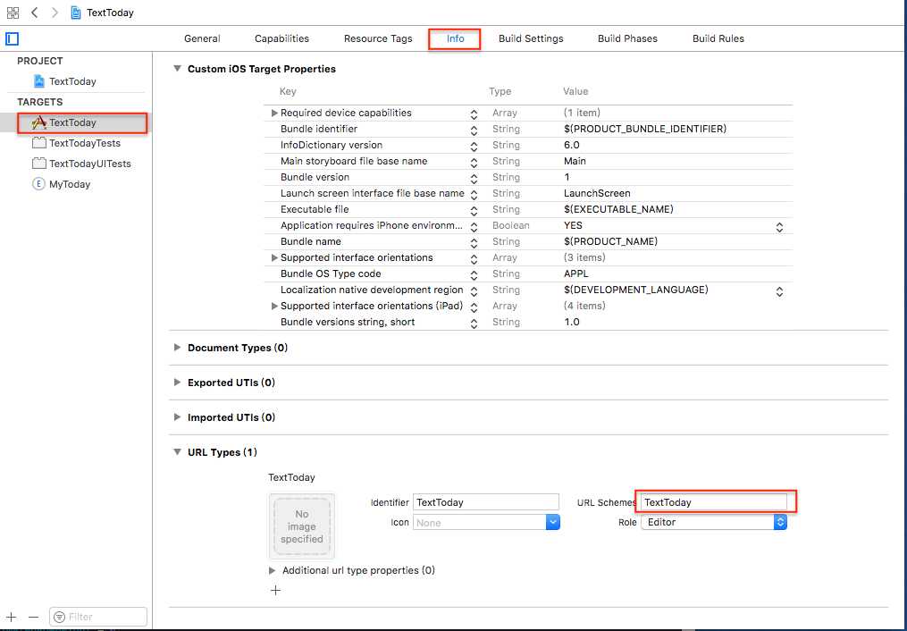
Task: Open the Build Rules tab
Action: coord(718,38)
